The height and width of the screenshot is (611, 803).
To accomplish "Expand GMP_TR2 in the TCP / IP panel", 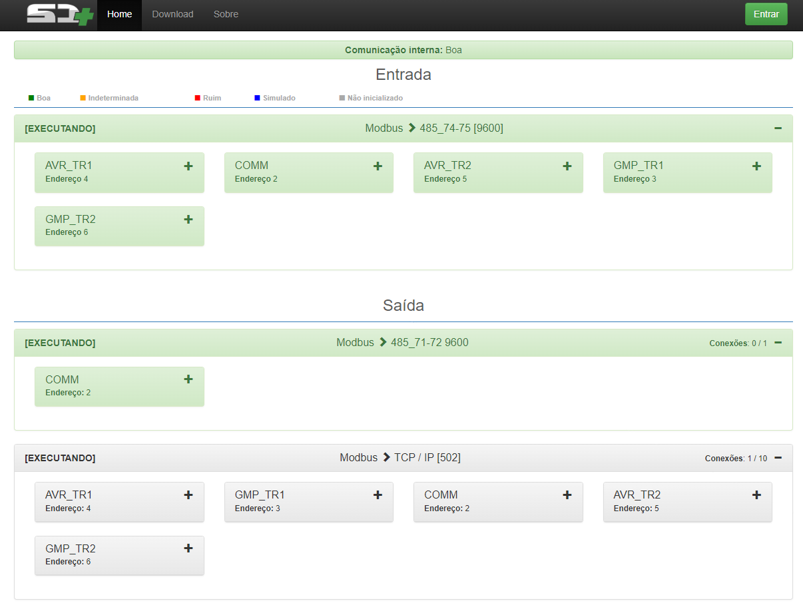I will (x=188, y=548).
